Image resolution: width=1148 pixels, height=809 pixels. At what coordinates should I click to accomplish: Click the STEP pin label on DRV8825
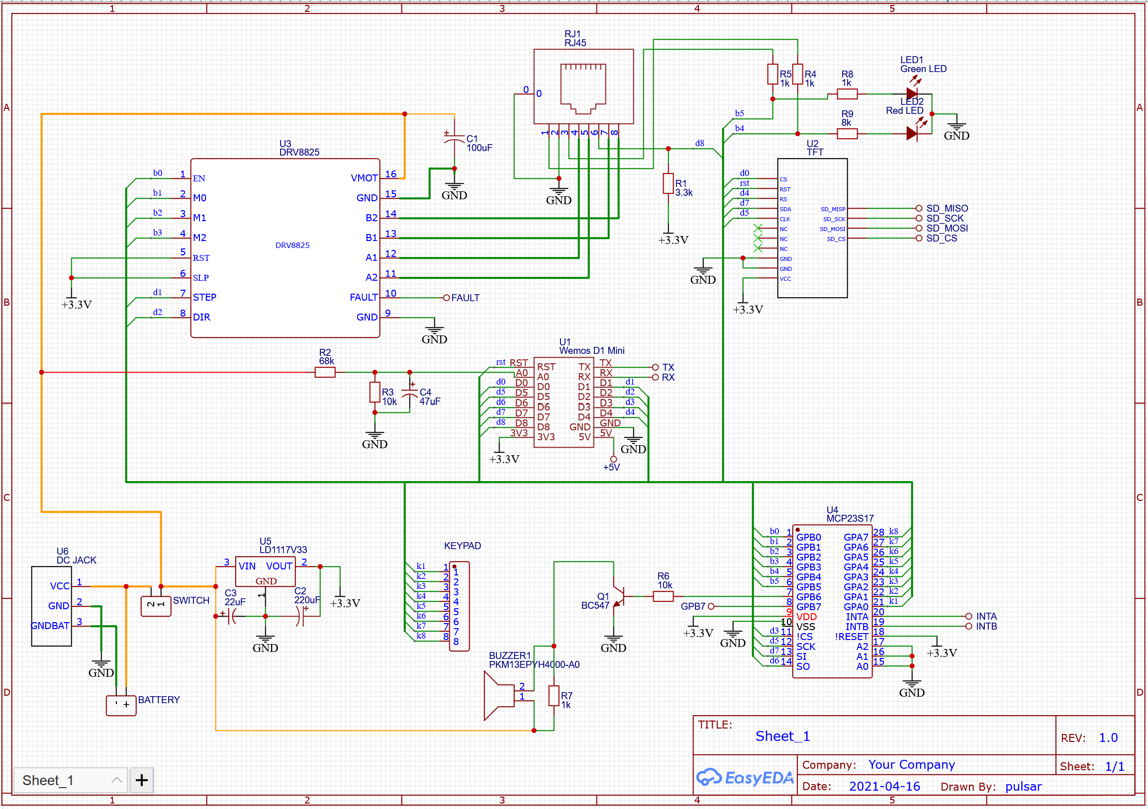204,297
